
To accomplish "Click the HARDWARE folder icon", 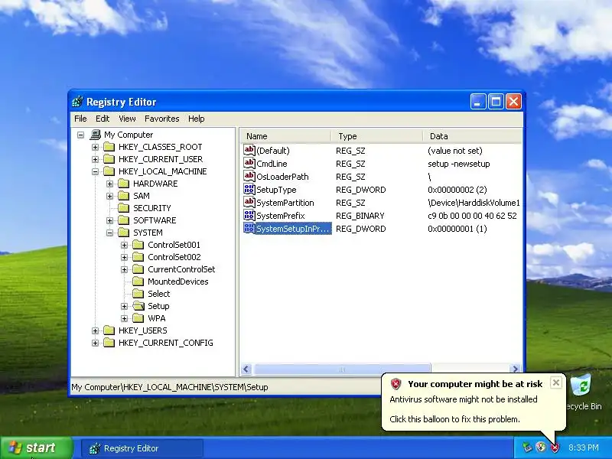I will (124, 184).
